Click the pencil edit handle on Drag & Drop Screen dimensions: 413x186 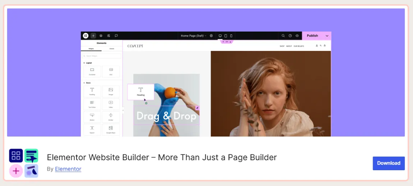coord(197,108)
